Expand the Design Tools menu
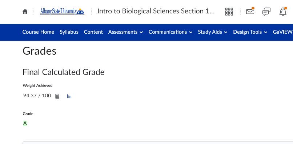This screenshot has height=144, width=293. coord(250,32)
